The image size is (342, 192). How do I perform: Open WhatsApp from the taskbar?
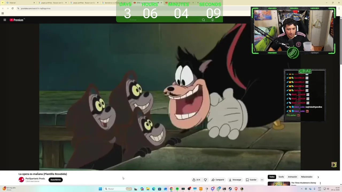point(219,189)
